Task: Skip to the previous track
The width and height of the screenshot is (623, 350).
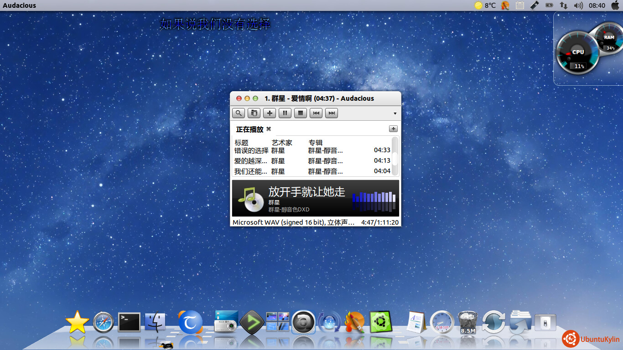Action: coord(316,113)
